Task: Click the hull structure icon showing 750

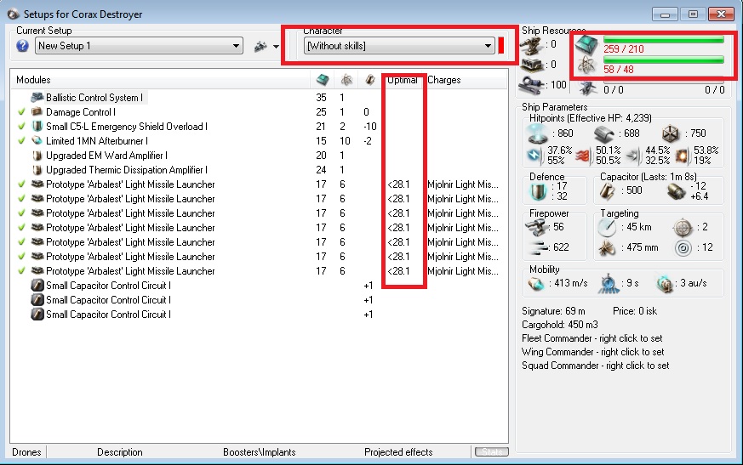Action: point(671,134)
